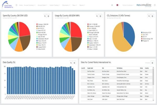Image resolution: width=157 pixels, height=105 pixels.
Task: Click the zoom icon on Data Quality chart
Action: point(71,63)
